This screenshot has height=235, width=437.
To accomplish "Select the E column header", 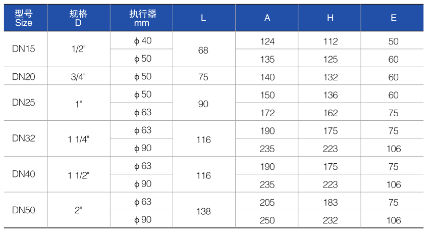I will 392,18.
